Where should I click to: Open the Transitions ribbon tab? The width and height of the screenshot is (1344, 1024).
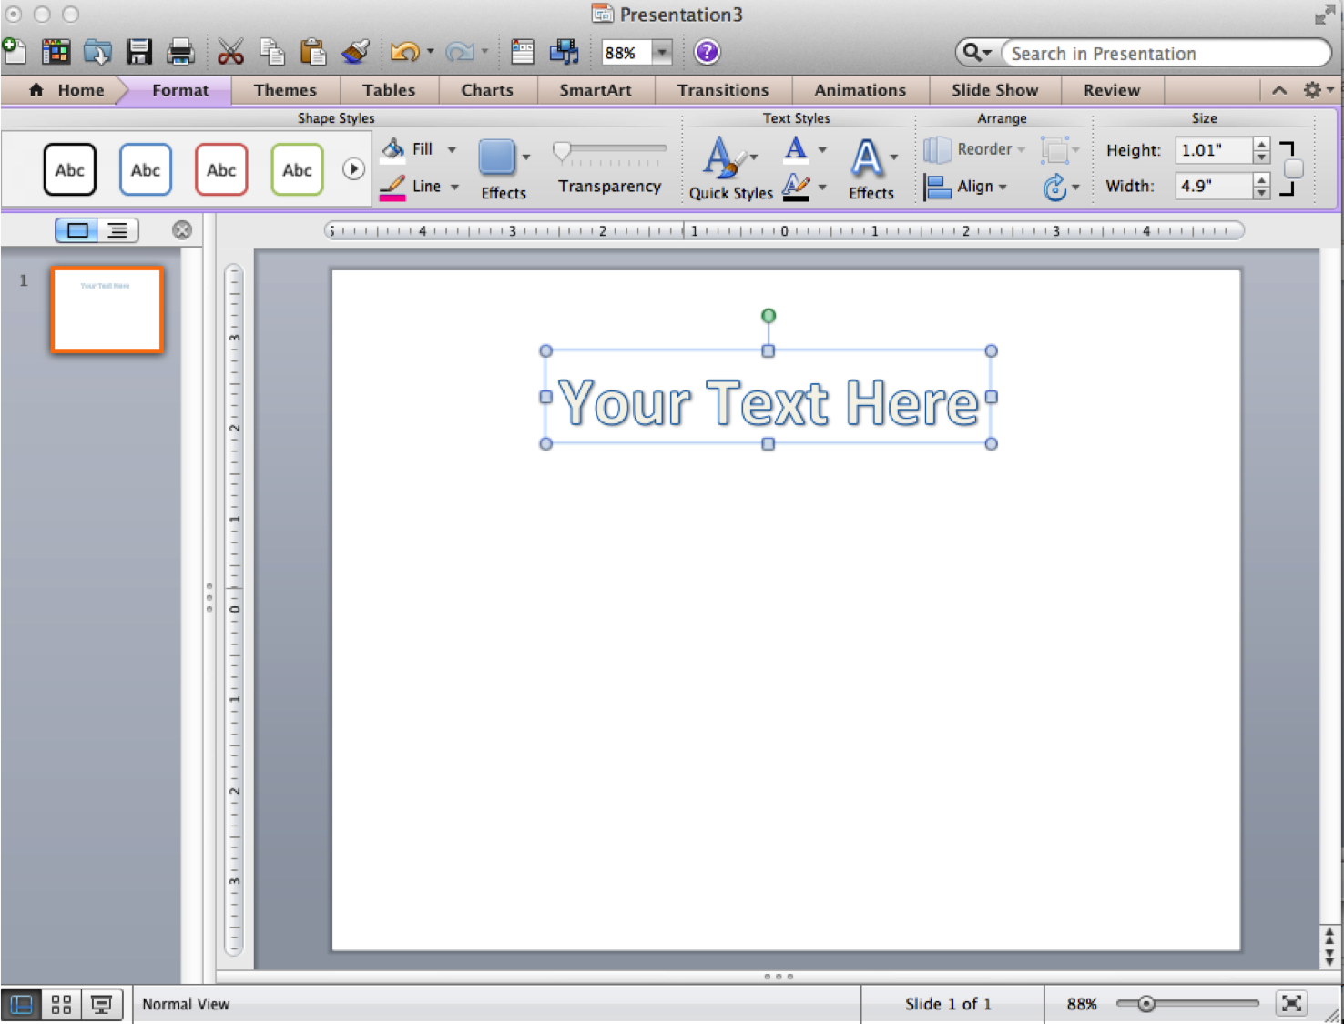point(723,89)
